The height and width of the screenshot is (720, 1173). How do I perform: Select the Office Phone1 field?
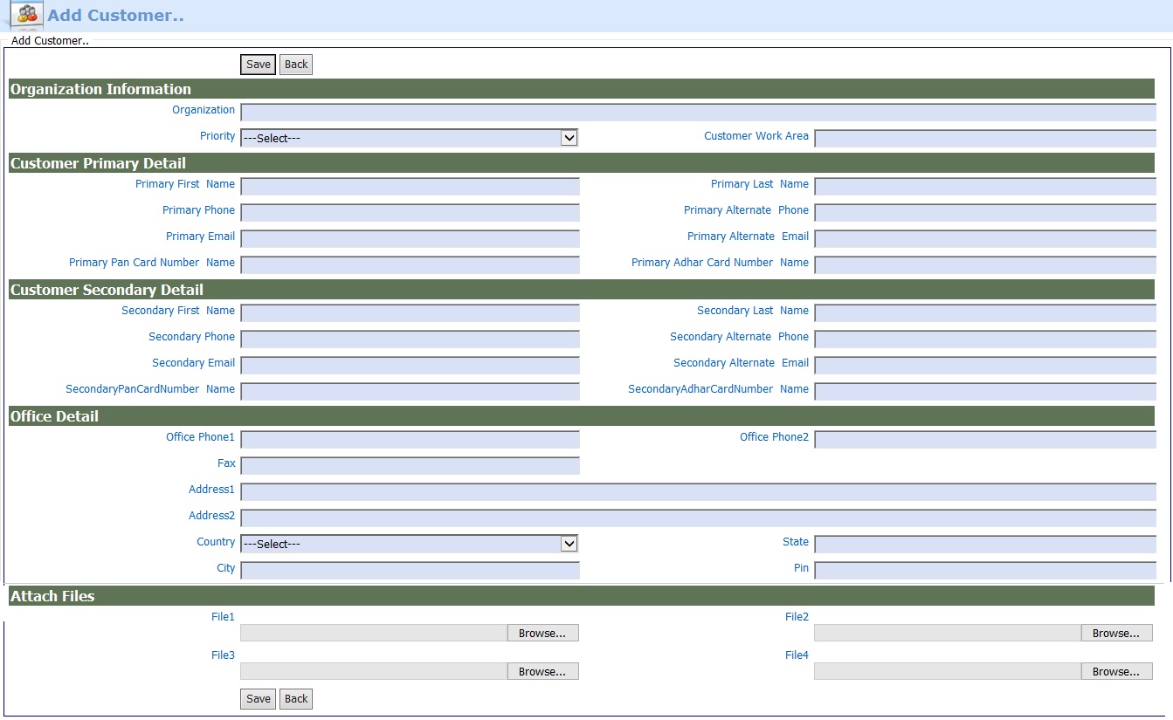coord(410,439)
